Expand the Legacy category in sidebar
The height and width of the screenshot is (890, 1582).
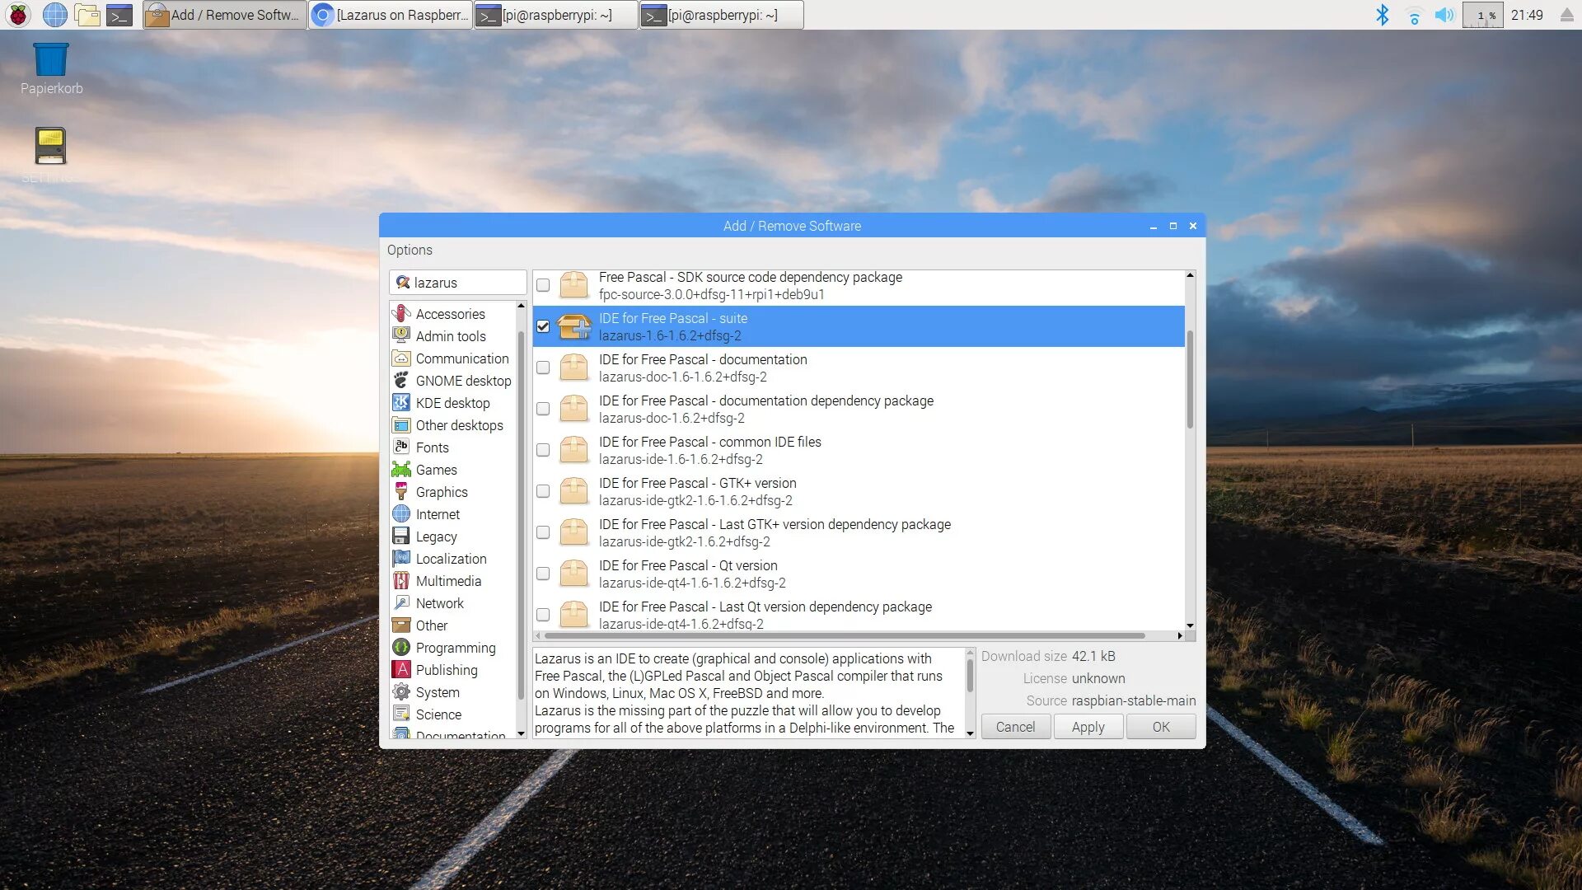434,536
